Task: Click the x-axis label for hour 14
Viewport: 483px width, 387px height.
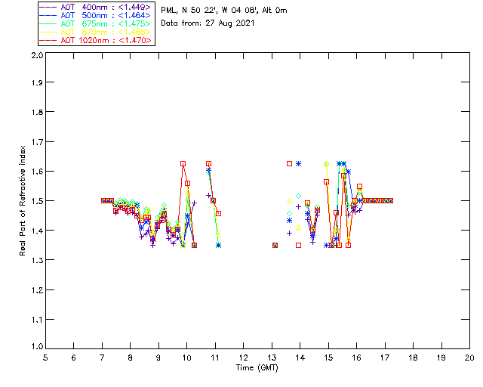Action: [x=300, y=358]
